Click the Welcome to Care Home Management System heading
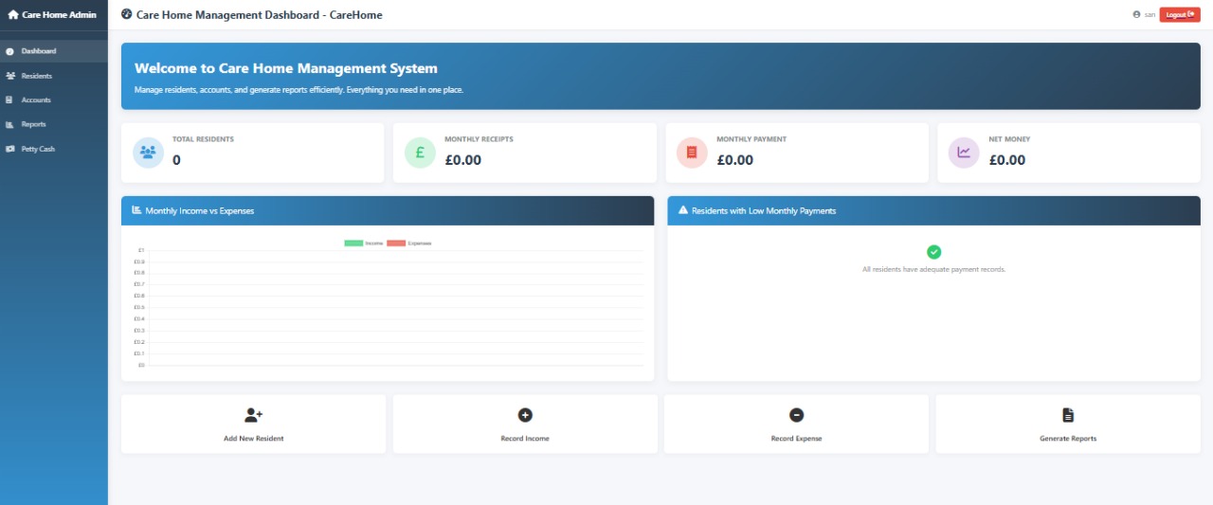This screenshot has height=505, width=1213. pos(286,68)
